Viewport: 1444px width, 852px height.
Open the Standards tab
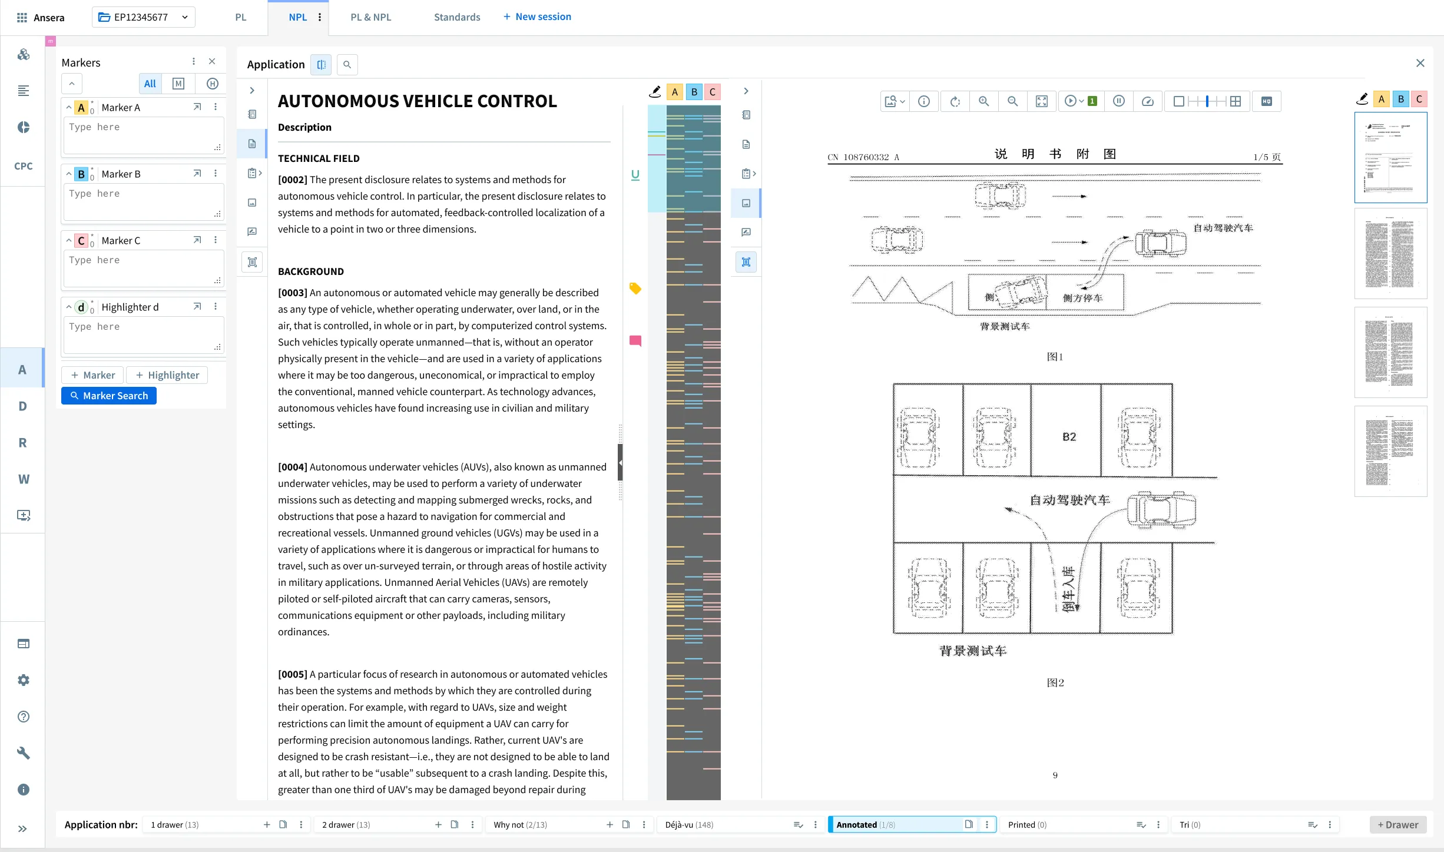457,17
